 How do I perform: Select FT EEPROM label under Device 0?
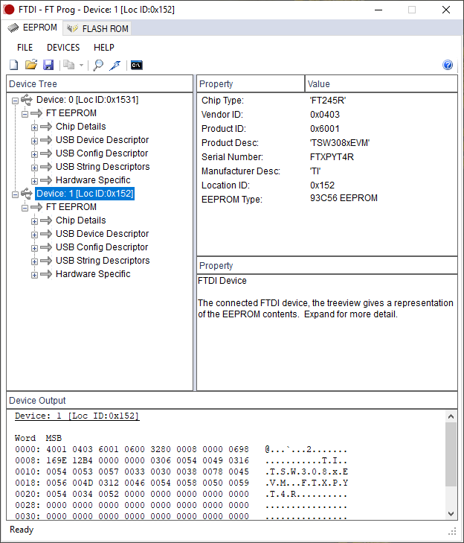tap(71, 113)
